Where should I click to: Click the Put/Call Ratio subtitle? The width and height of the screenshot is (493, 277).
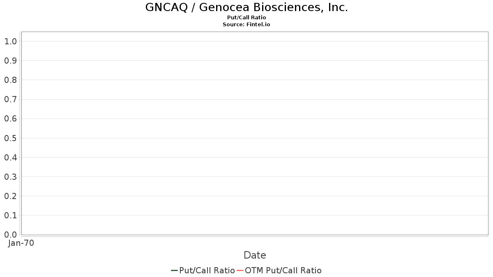[246, 18]
